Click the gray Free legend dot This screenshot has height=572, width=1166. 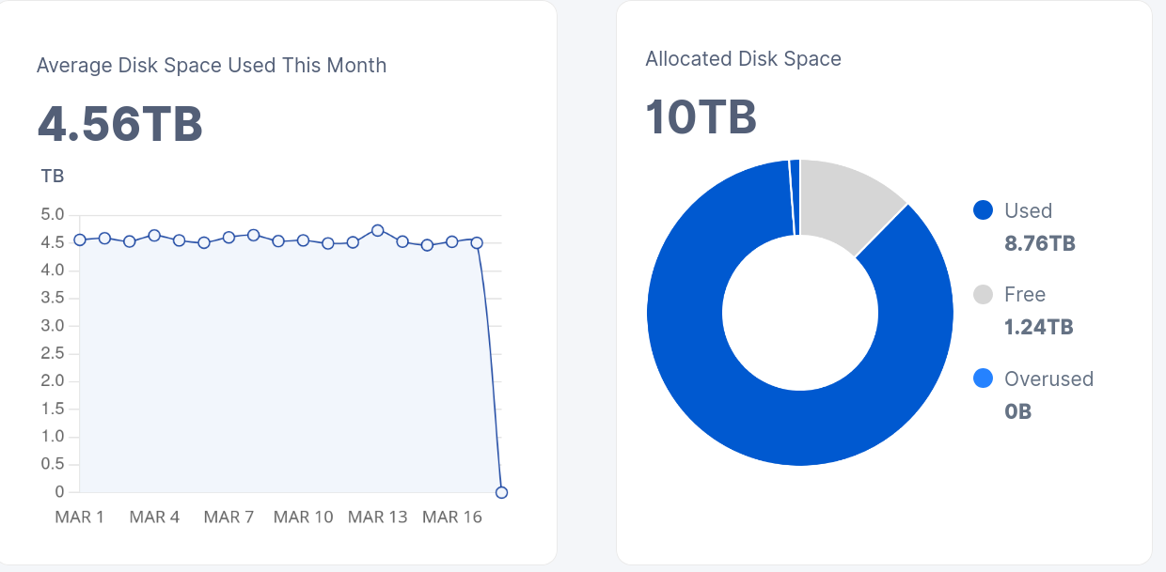coord(983,295)
